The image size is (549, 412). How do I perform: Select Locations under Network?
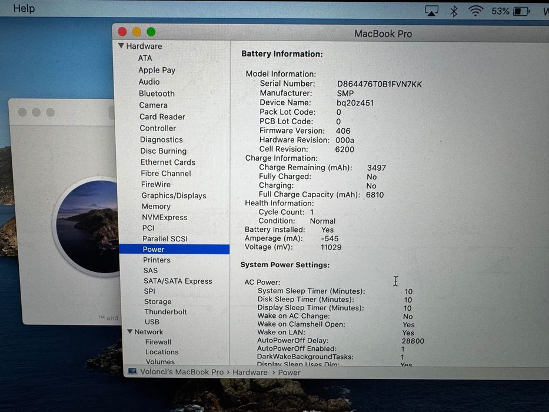pos(162,352)
